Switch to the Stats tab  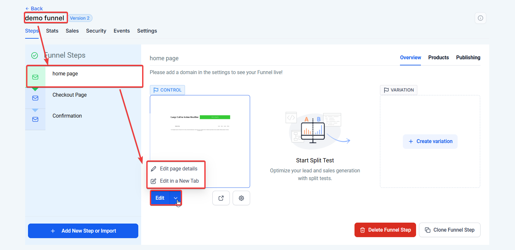(x=52, y=31)
